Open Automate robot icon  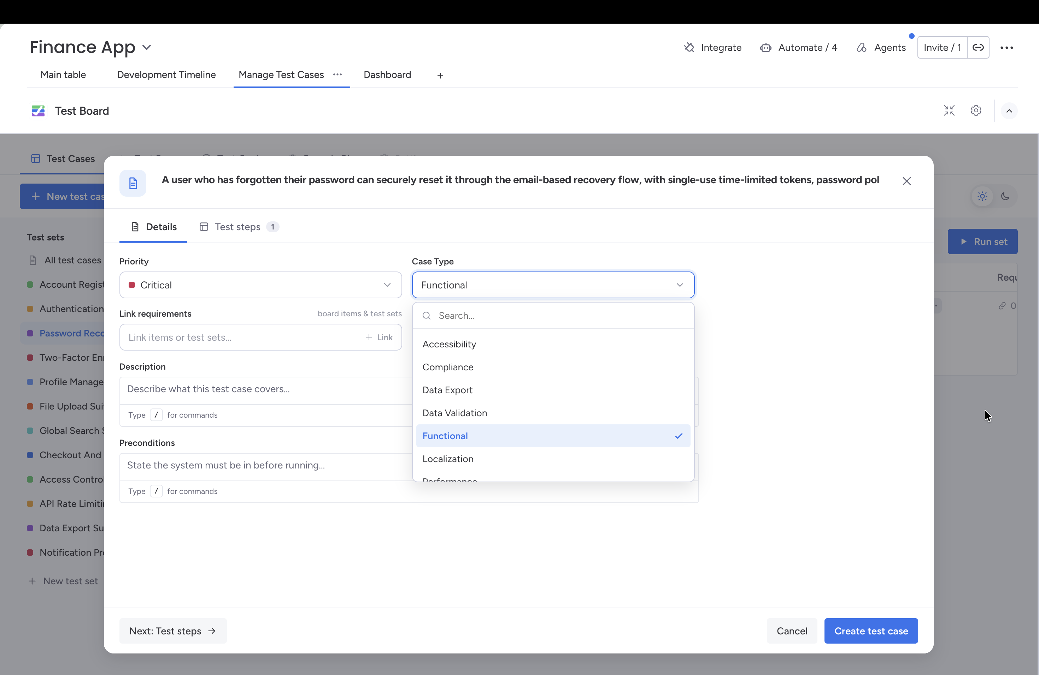[x=765, y=48]
